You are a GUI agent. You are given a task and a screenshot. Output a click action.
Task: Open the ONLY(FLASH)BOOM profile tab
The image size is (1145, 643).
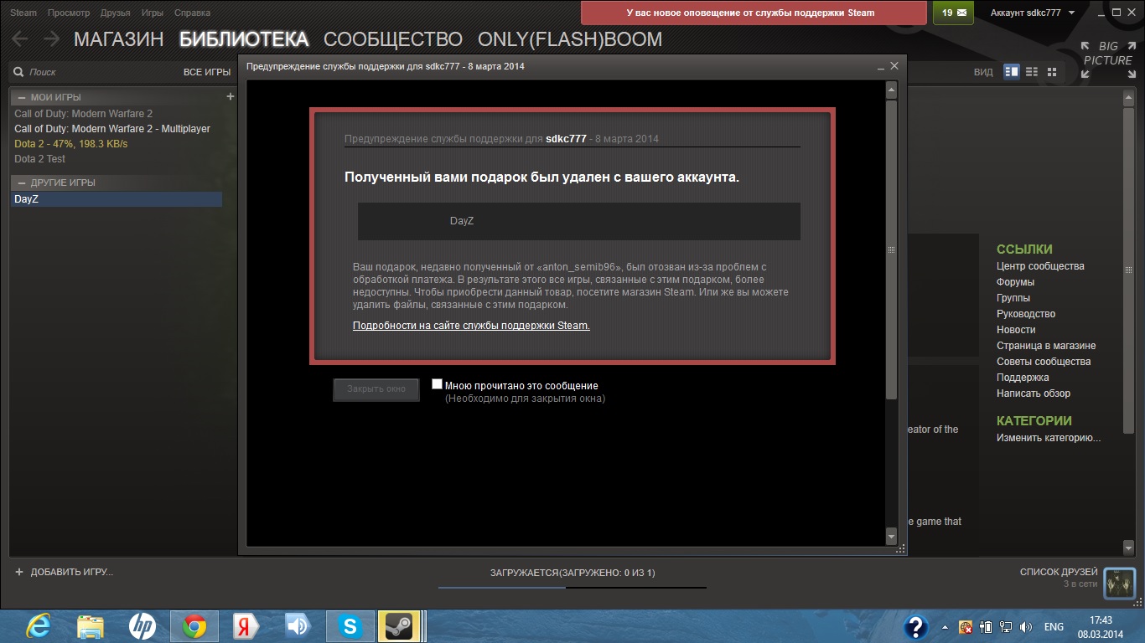[570, 39]
